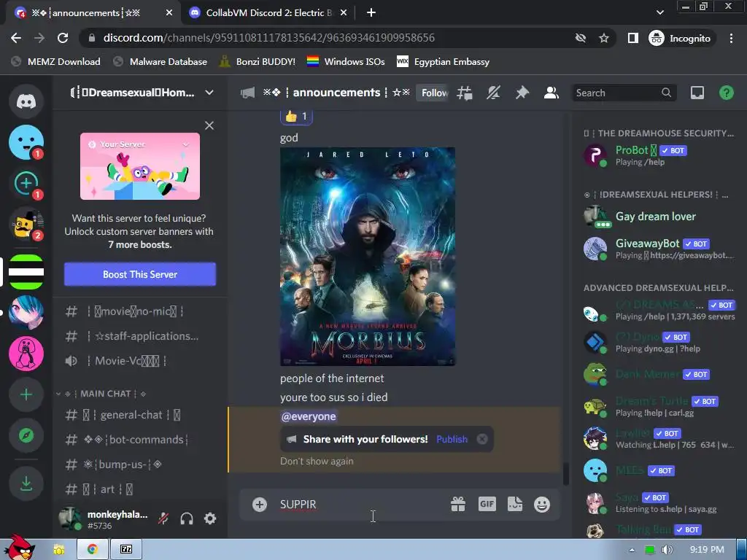Bookmark this page star icon
The width and height of the screenshot is (747, 560).
coord(604,38)
